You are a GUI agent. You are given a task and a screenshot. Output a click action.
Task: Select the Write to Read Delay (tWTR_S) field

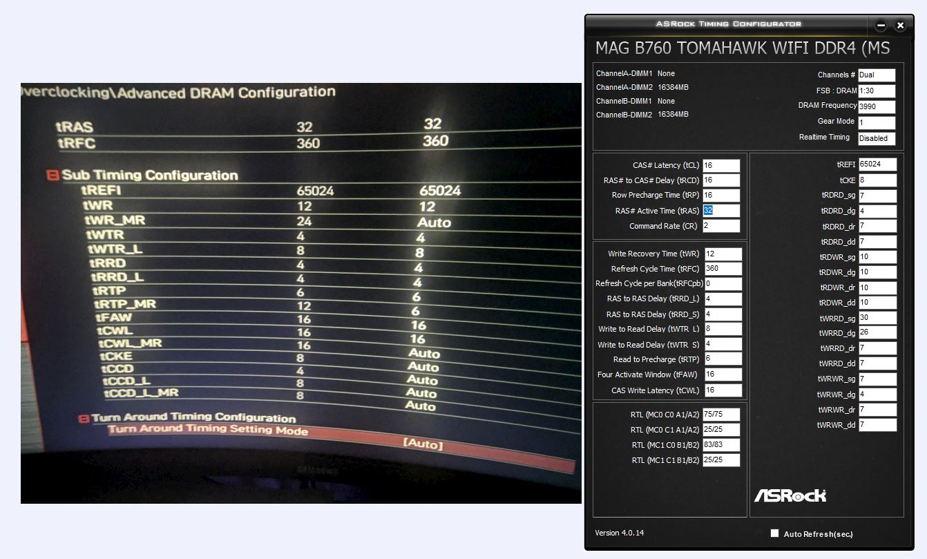[x=723, y=344]
